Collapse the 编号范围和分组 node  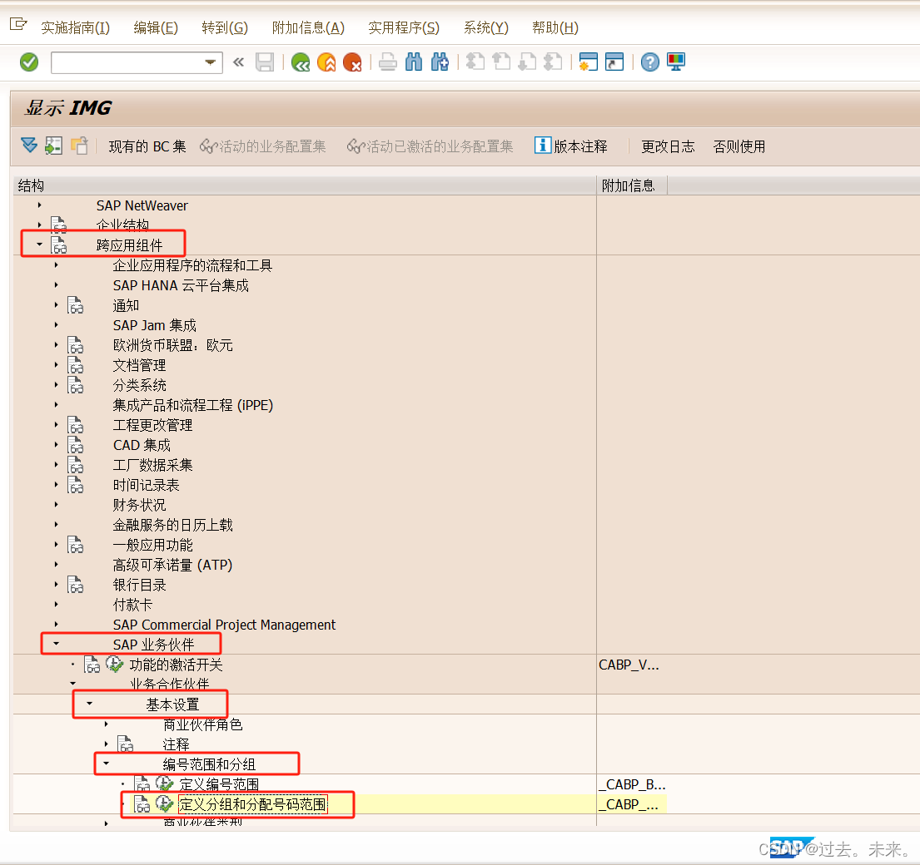point(107,764)
